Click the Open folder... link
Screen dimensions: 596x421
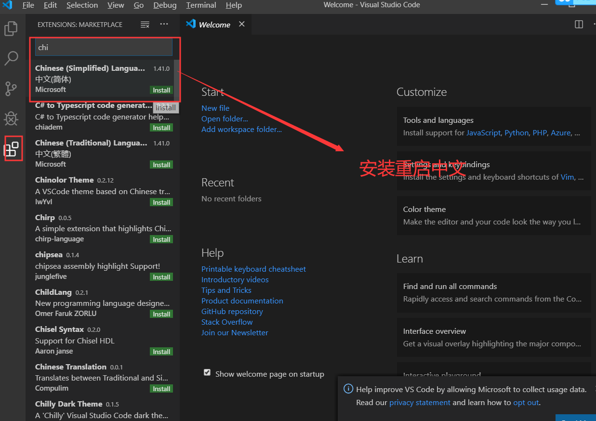[225, 119]
